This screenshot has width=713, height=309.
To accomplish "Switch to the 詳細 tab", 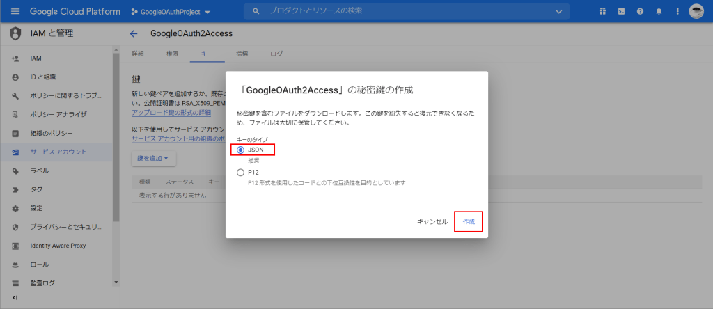I will coord(138,54).
